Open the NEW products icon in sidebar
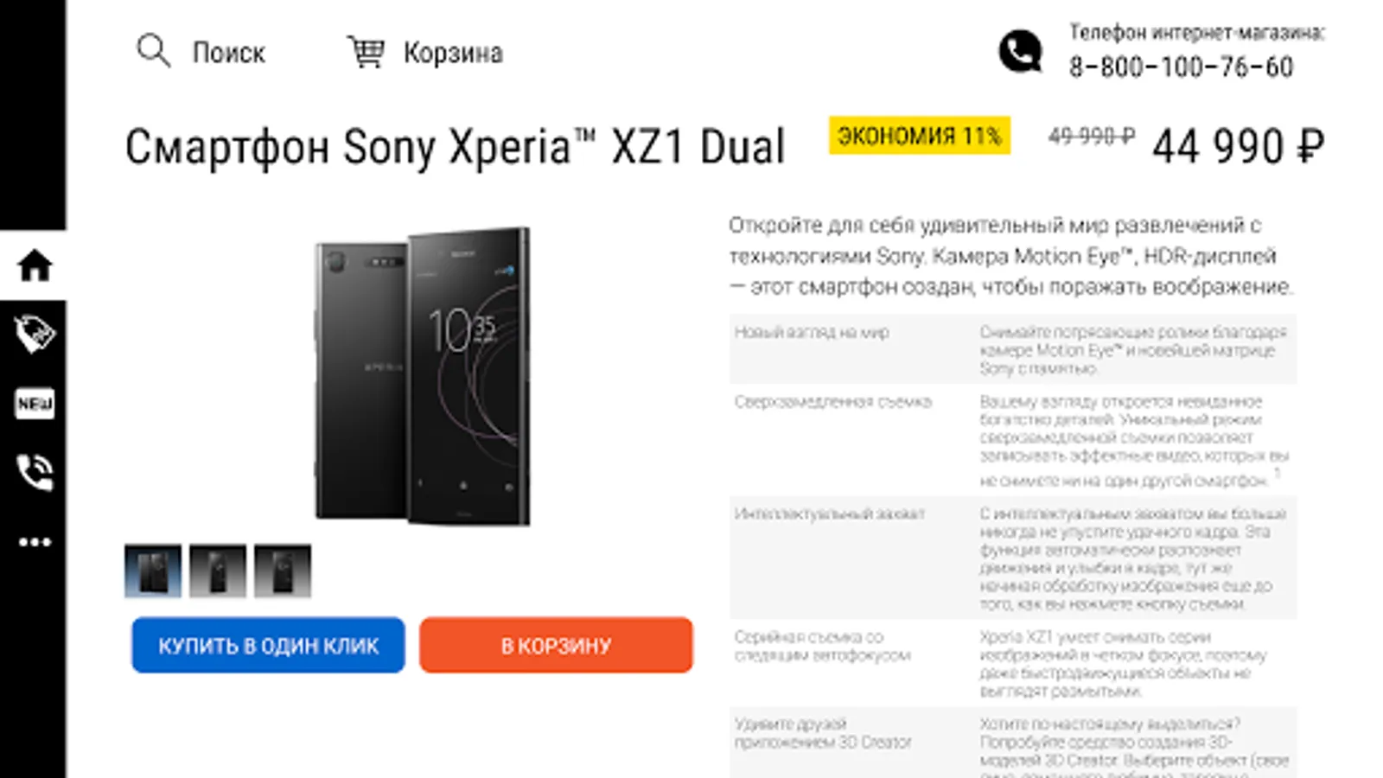Viewport: 1383px width, 778px height. 34,404
